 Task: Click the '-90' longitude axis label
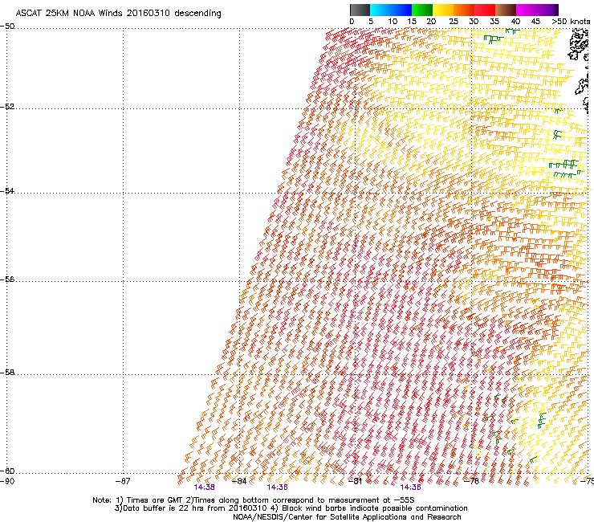tap(7, 481)
